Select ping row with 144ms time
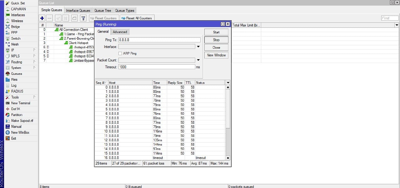Screen dimensions: 400x188 coord(160,144)
